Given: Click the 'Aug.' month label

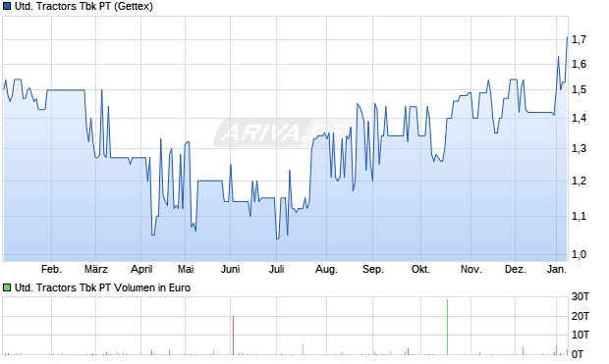Looking at the screenshot, I should tap(326, 269).
